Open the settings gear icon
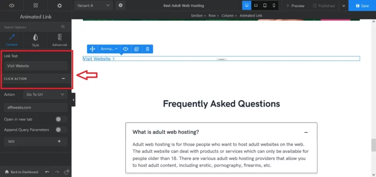The width and height of the screenshot is (376, 177). pos(59,5)
